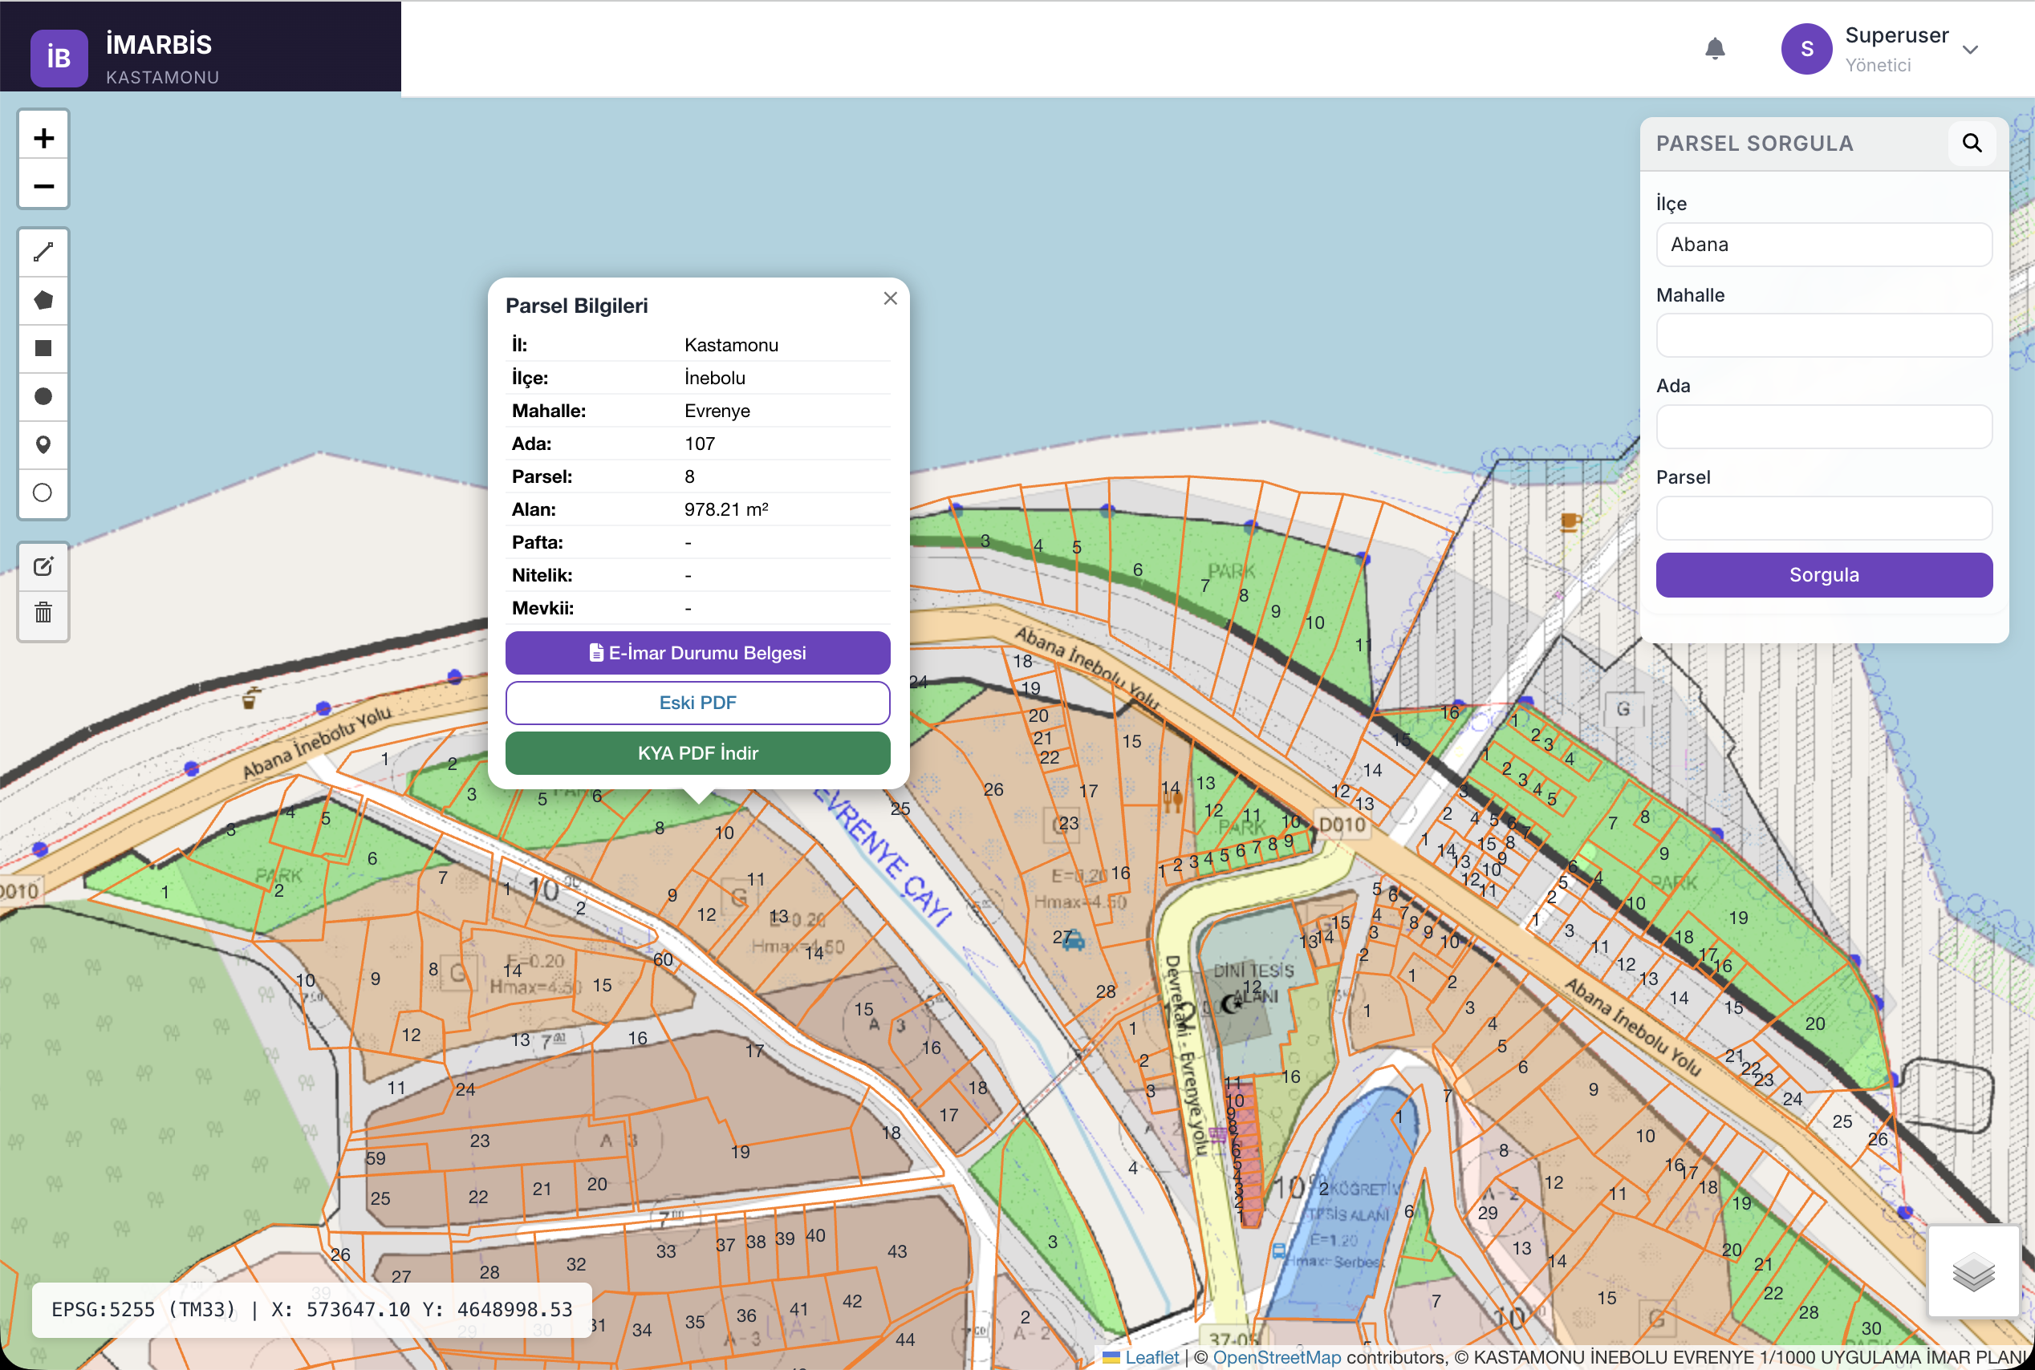
Task: Click the DİNİ TESİS ALANI map label
Action: [x=1253, y=983]
